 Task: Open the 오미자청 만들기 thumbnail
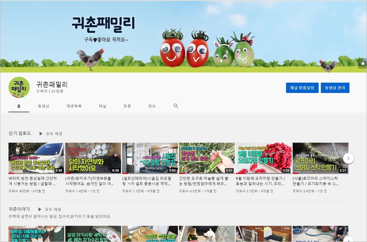pyautogui.click(x=264, y=158)
